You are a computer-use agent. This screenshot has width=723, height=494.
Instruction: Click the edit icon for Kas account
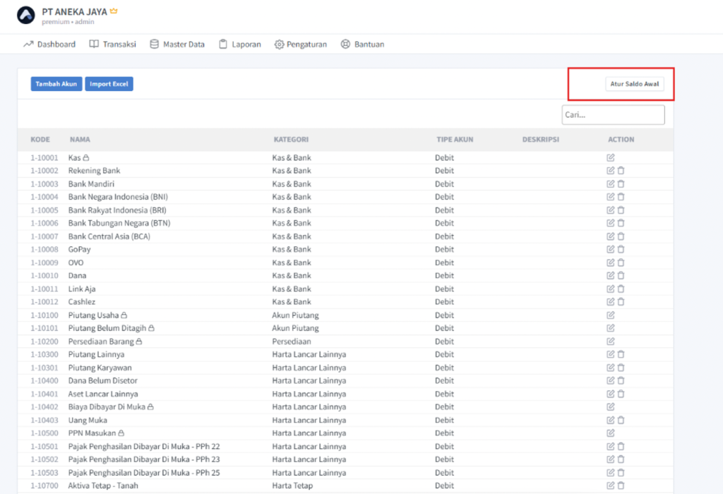point(611,157)
